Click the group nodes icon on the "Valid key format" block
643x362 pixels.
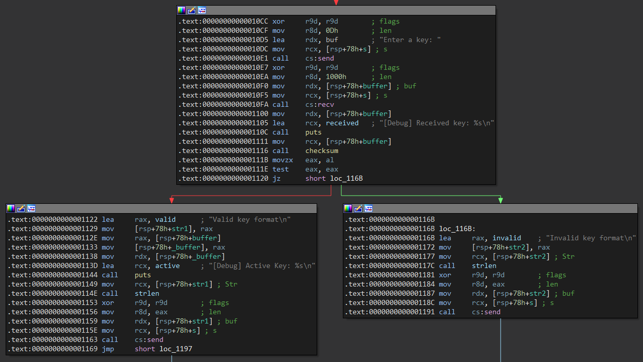coord(31,208)
